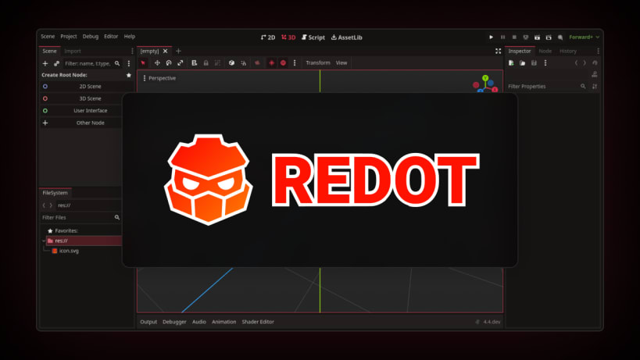Switch to the 3D workspace
This screenshot has width=640, height=360.
288,37
